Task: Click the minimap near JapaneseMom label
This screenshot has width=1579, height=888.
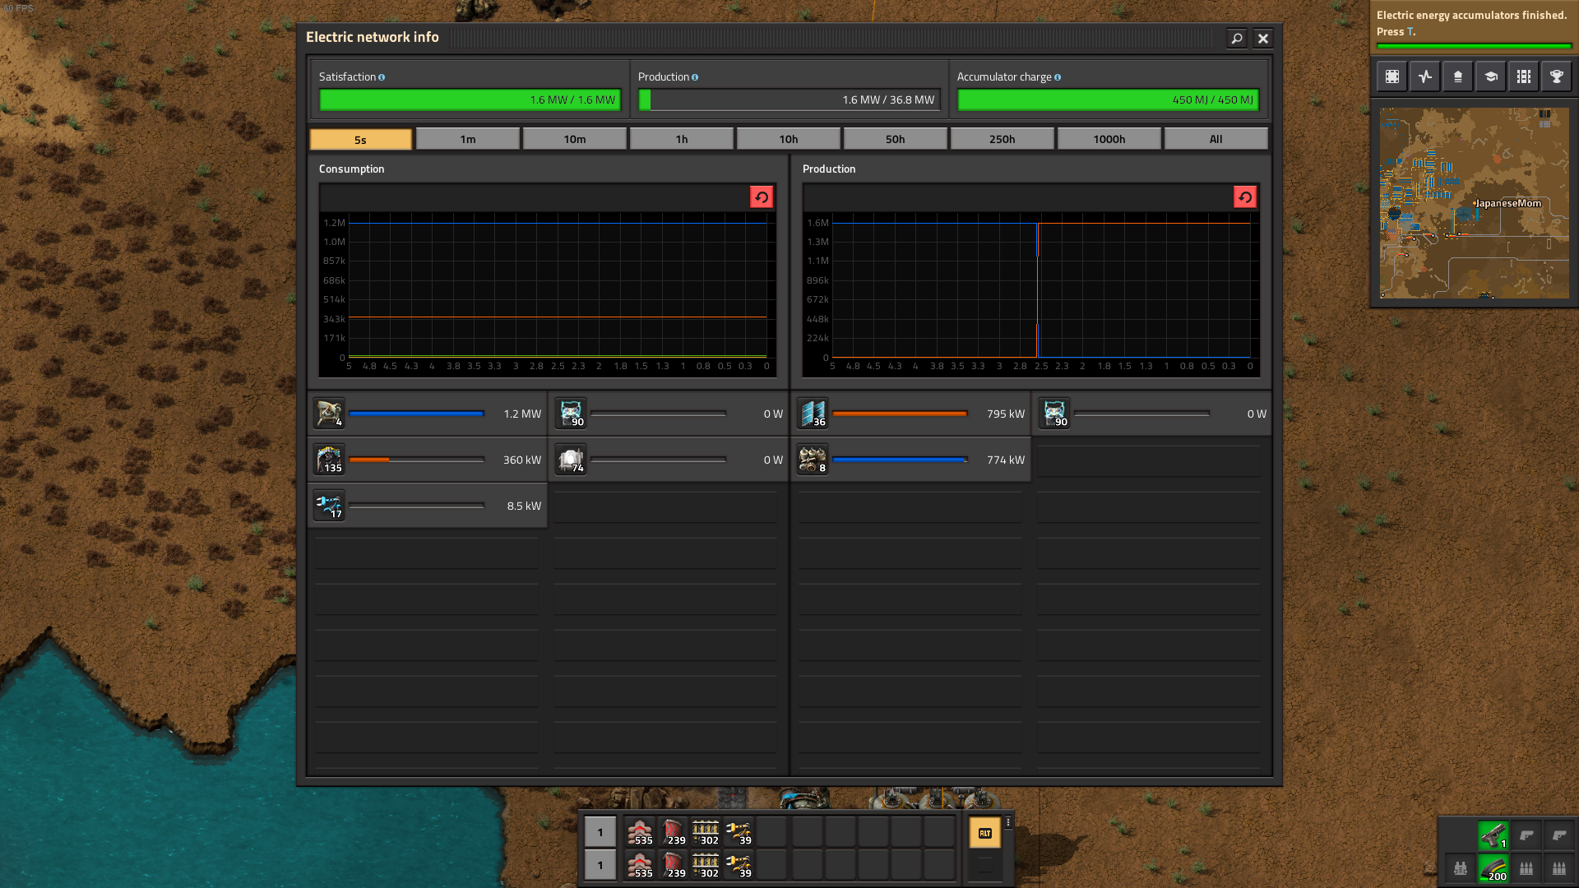Action: point(1507,203)
